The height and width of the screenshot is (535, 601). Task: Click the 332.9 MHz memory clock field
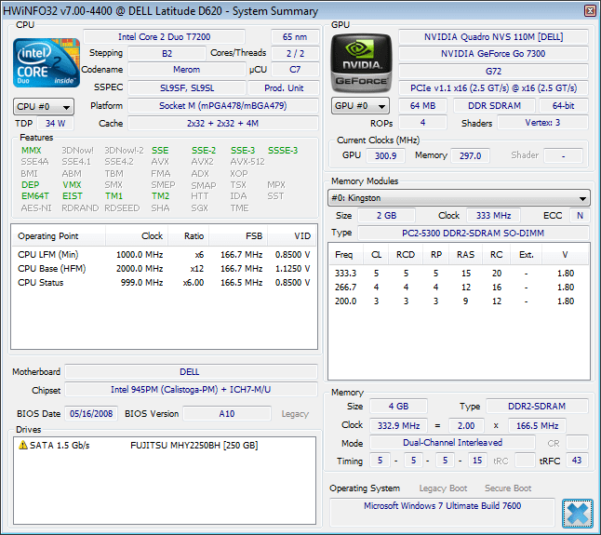click(398, 426)
